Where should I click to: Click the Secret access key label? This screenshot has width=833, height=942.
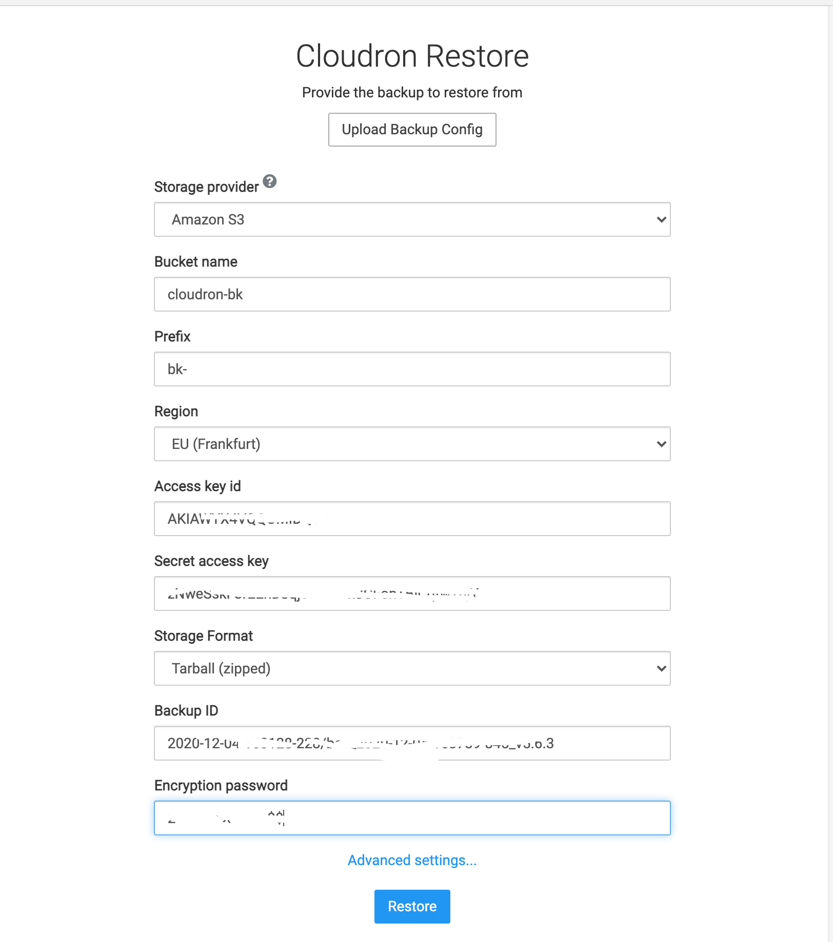(x=211, y=561)
